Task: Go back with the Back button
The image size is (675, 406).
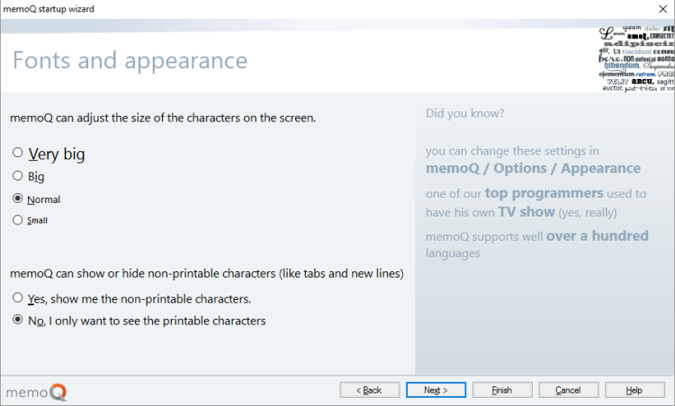Action: tap(369, 390)
